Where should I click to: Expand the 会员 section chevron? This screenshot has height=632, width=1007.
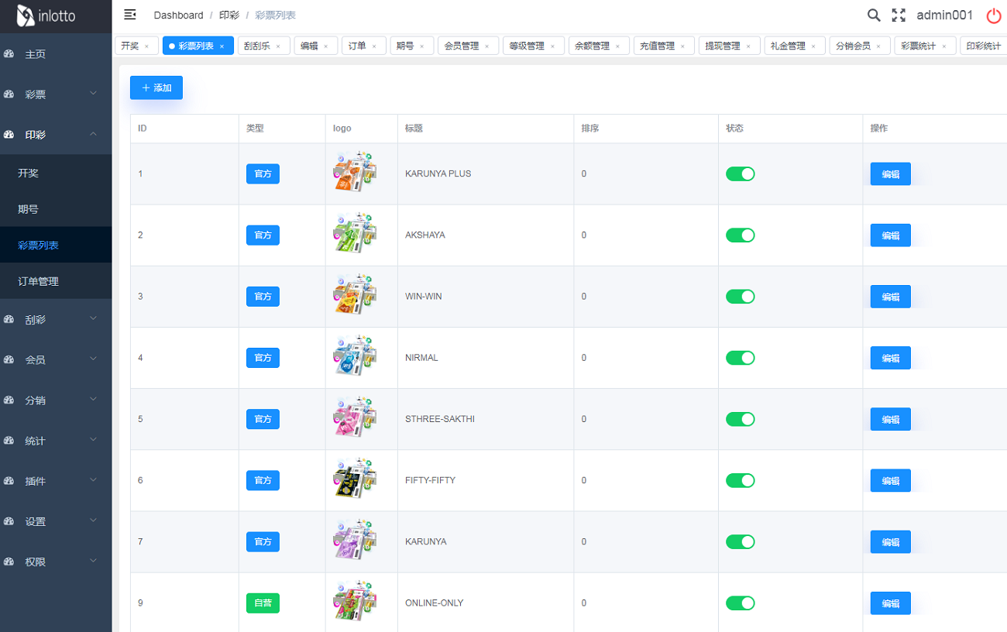[x=93, y=359]
